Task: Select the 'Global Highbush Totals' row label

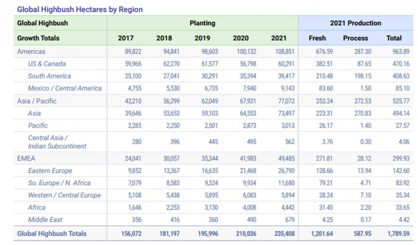Action: (52, 234)
